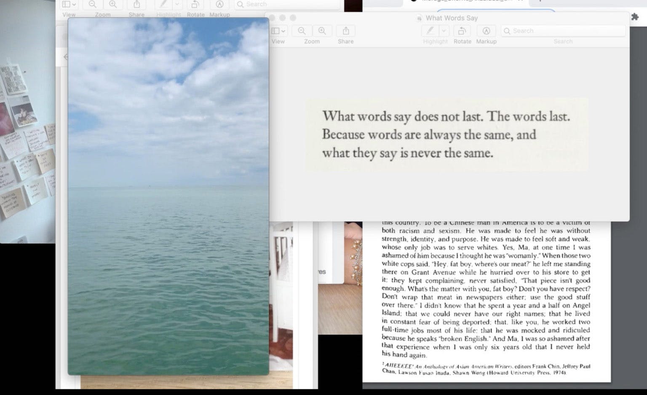Click Rotate in the background Preview toolbar
Image resolution: width=647 pixels, height=395 pixels.
tap(195, 5)
